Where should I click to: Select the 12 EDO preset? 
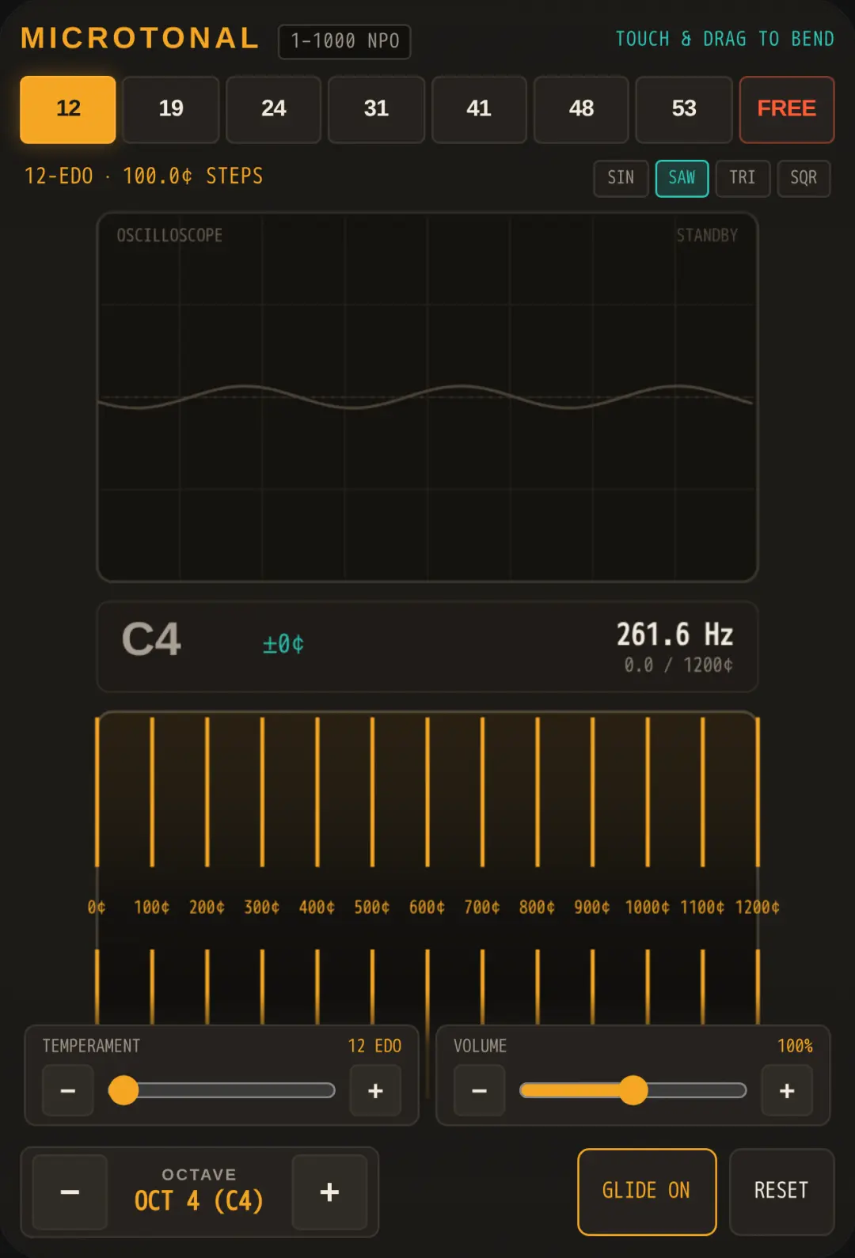tap(68, 109)
